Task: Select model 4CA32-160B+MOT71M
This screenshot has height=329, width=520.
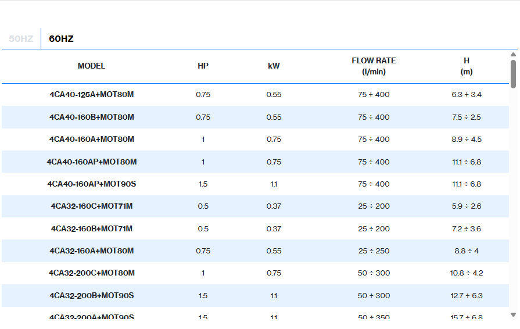Action: (x=92, y=229)
